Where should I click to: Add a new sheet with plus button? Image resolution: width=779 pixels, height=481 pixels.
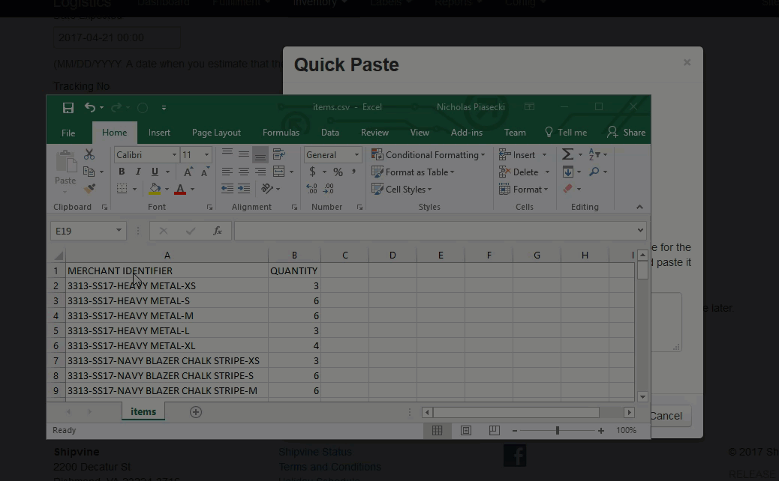click(x=196, y=412)
